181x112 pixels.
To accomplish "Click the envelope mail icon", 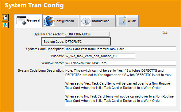I will point(165,32).
